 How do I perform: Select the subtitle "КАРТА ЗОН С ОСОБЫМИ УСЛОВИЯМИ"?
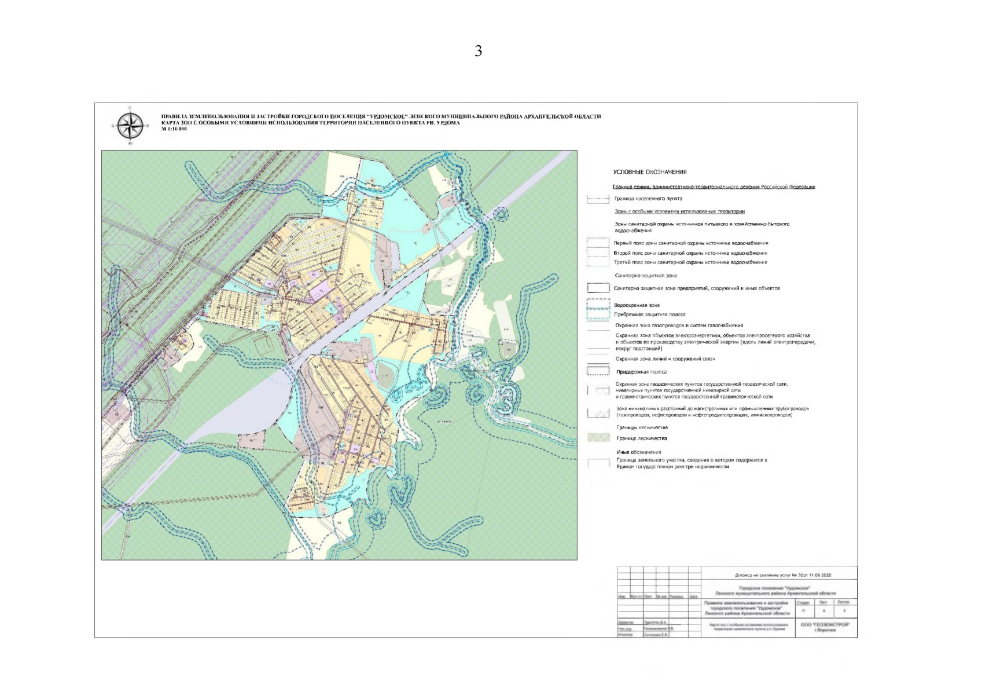point(310,123)
